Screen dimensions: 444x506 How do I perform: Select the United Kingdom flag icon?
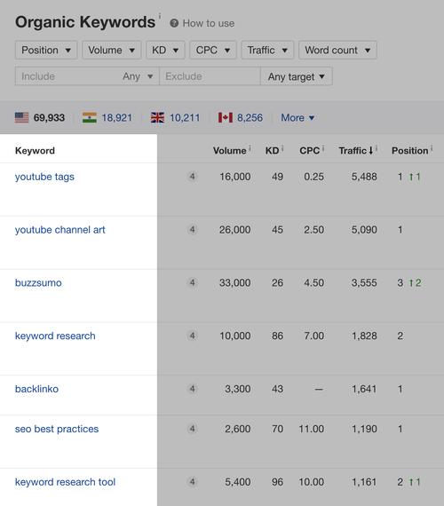point(157,117)
